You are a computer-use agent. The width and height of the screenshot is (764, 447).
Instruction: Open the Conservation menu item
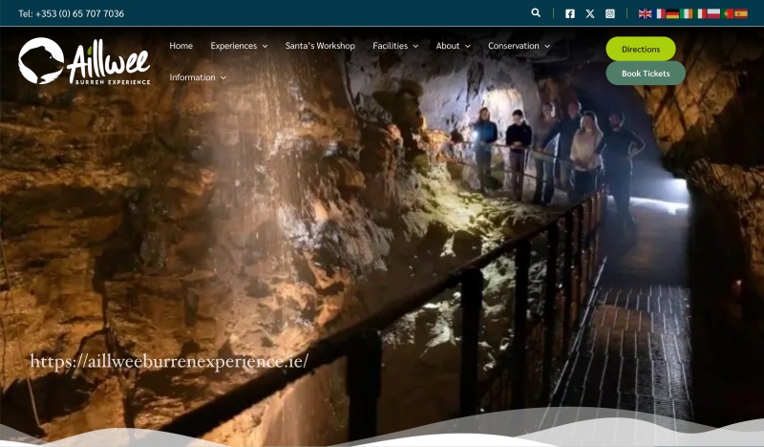(513, 46)
